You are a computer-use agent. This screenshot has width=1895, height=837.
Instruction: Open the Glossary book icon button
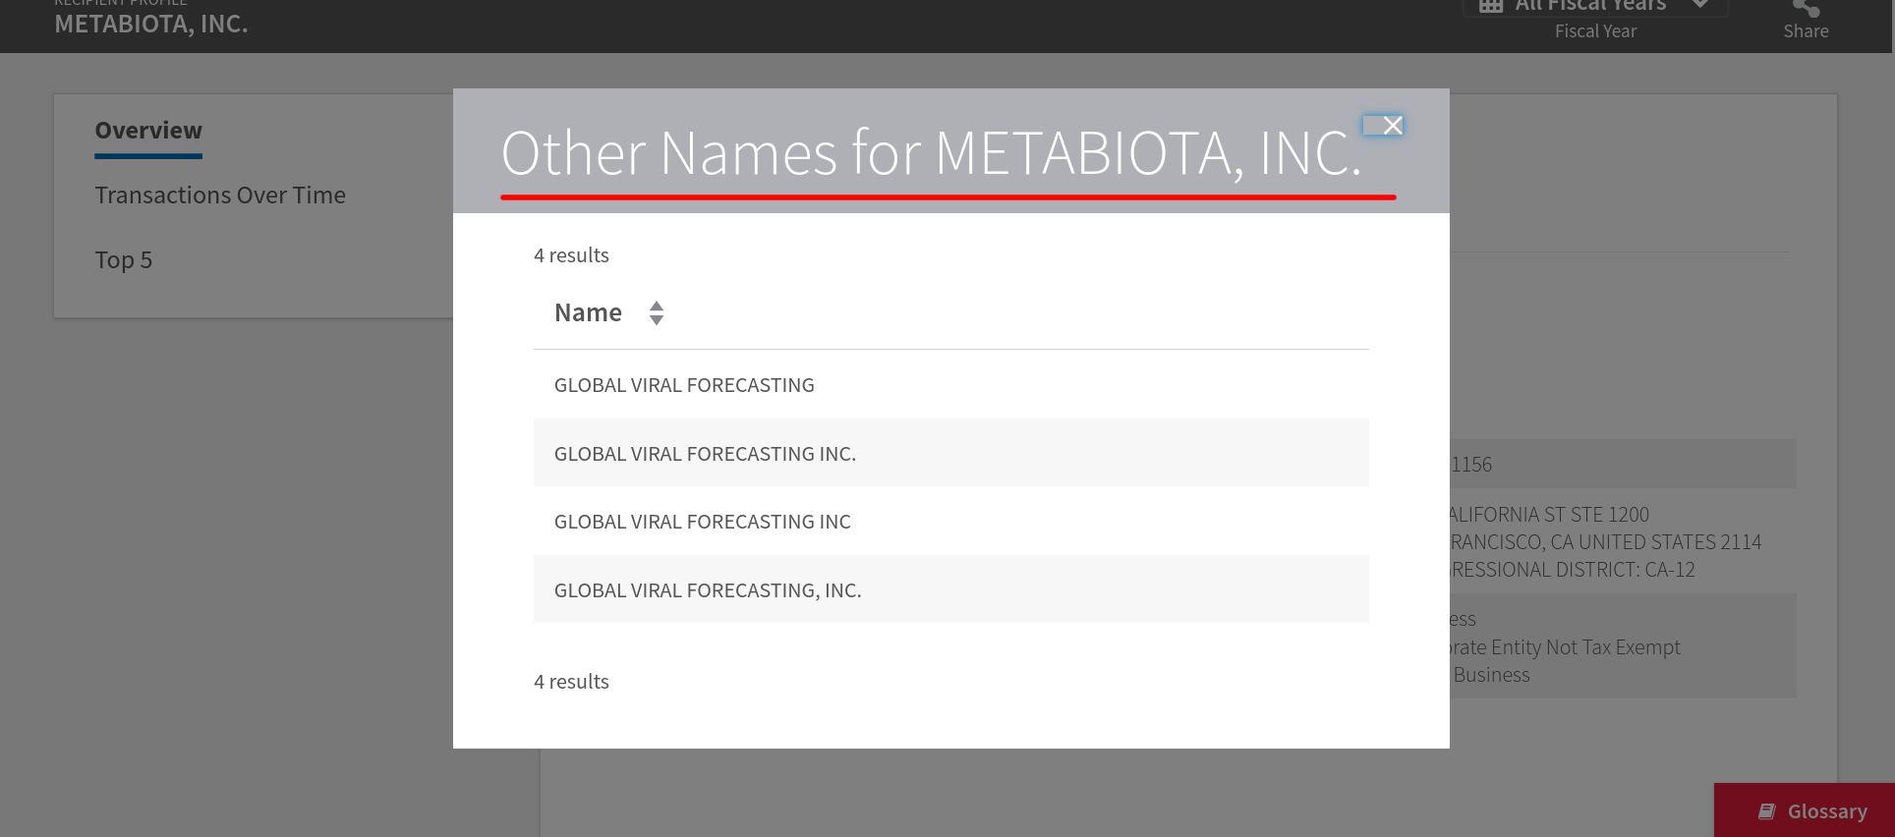click(x=1767, y=810)
